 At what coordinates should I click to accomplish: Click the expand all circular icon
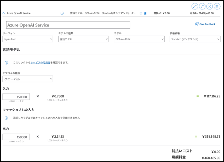tap(195, 6)
